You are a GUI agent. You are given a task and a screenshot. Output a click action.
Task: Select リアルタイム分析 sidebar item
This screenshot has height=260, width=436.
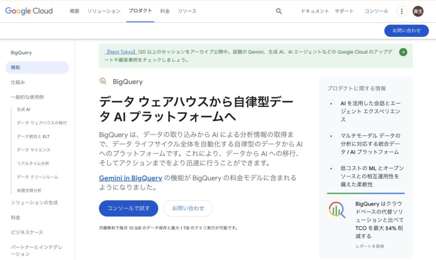click(x=33, y=163)
